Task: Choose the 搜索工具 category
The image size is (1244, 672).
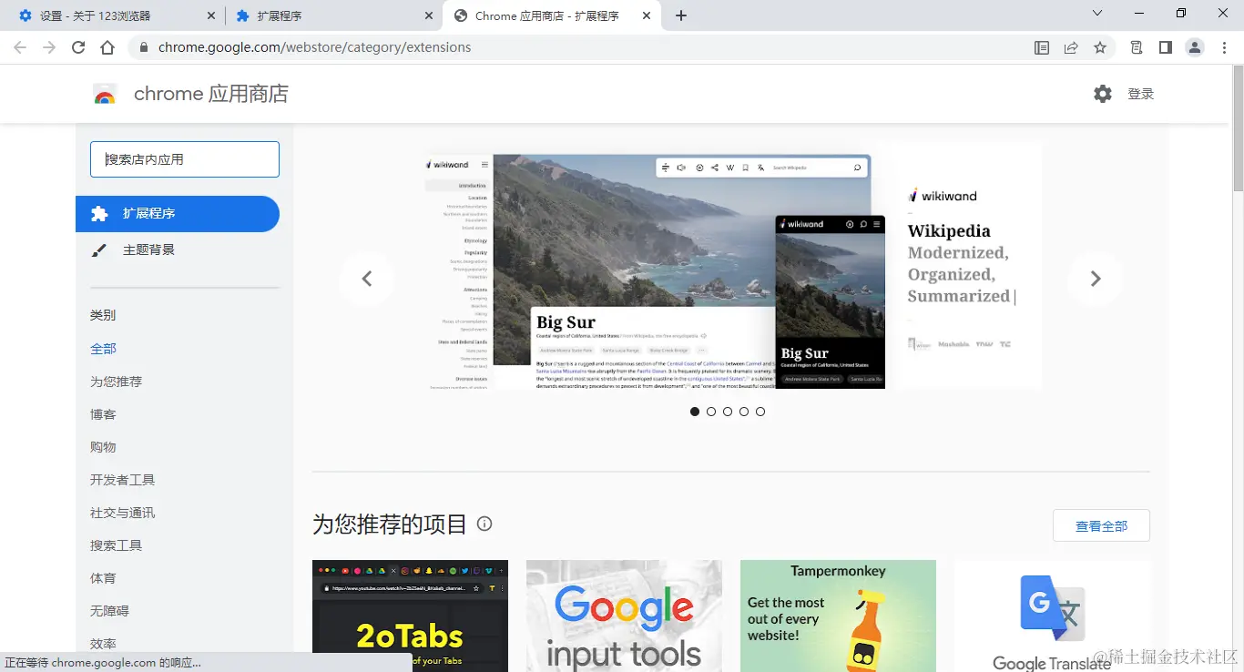Action: click(x=116, y=545)
